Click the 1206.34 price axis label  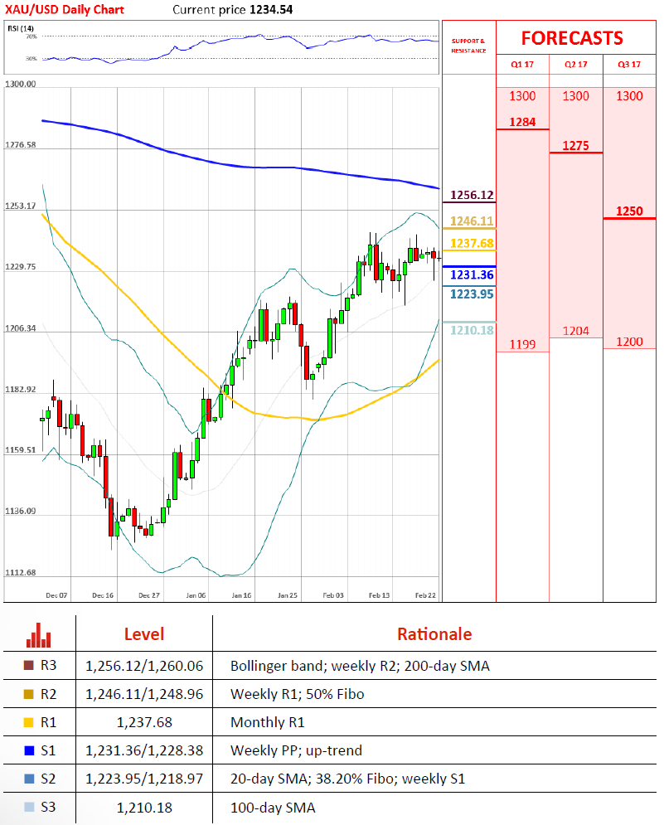point(21,328)
